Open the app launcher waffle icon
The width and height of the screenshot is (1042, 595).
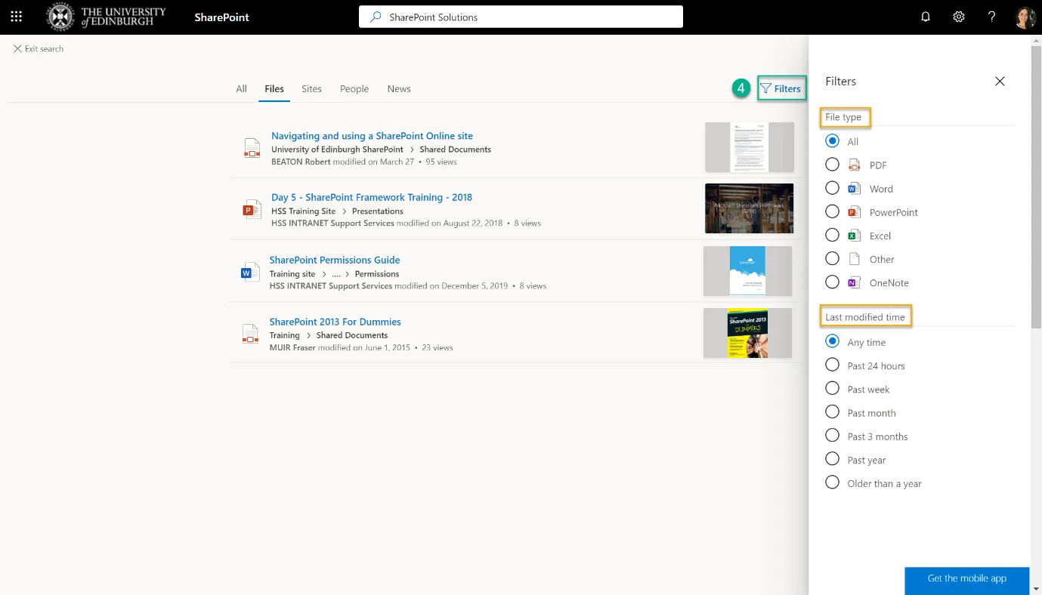tap(16, 16)
